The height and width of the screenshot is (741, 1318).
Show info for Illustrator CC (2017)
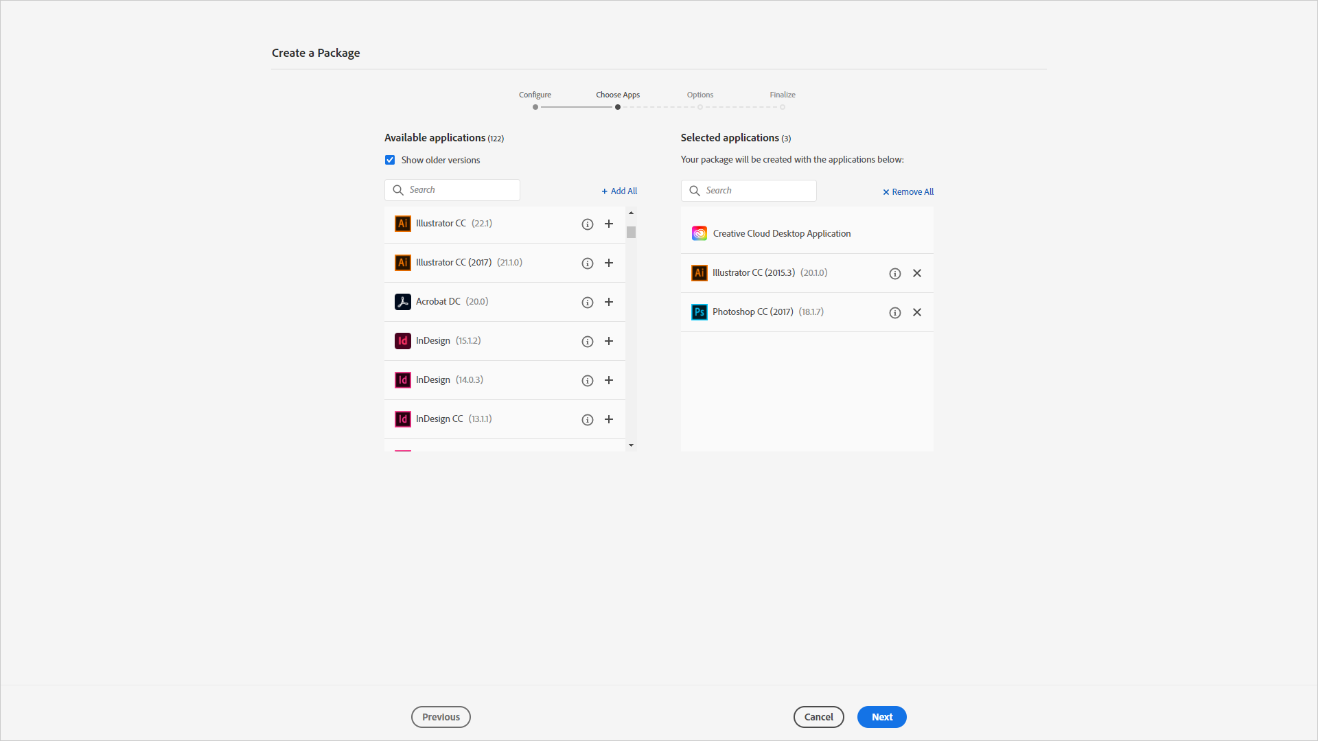588,263
